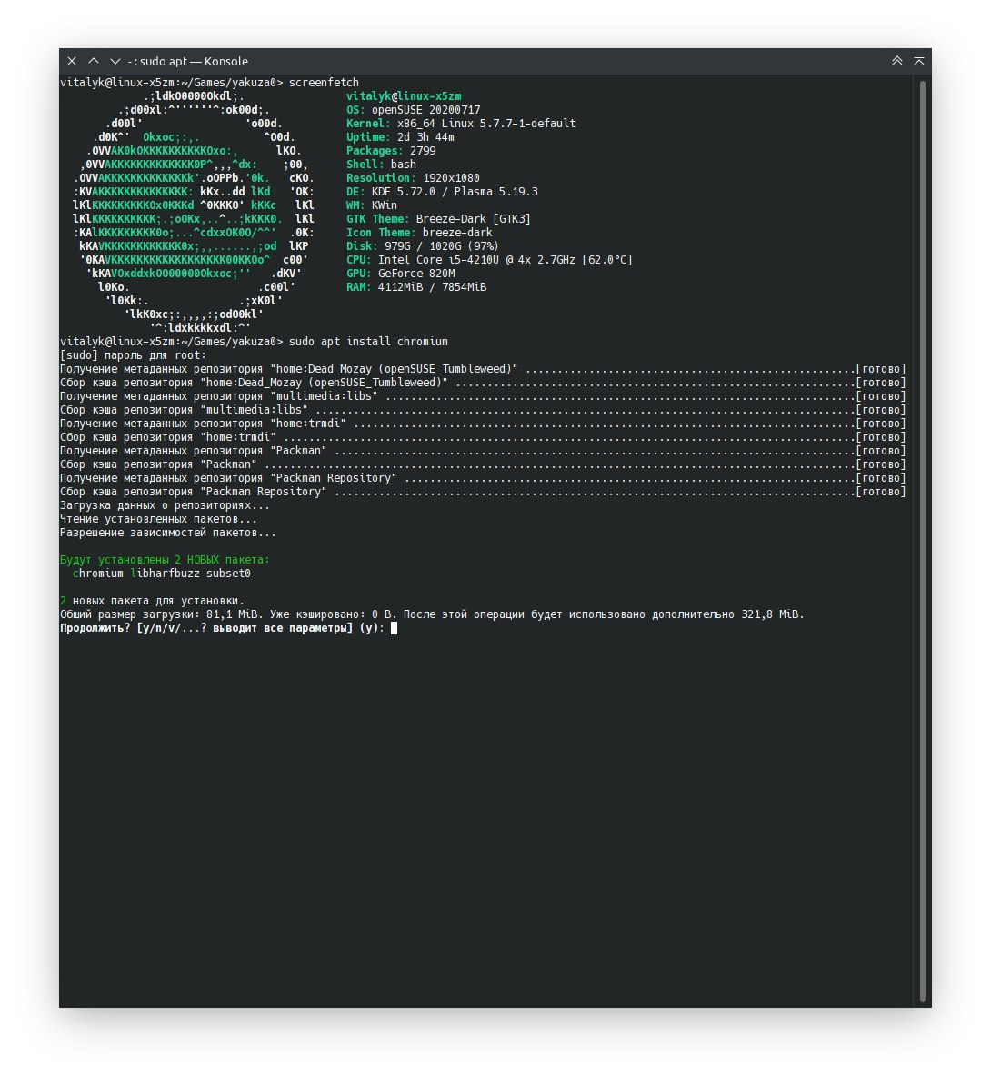Click 'Сбор кэша репозитория "Packman"' line
This screenshot has width=991, height=1078.
point(483,464)
